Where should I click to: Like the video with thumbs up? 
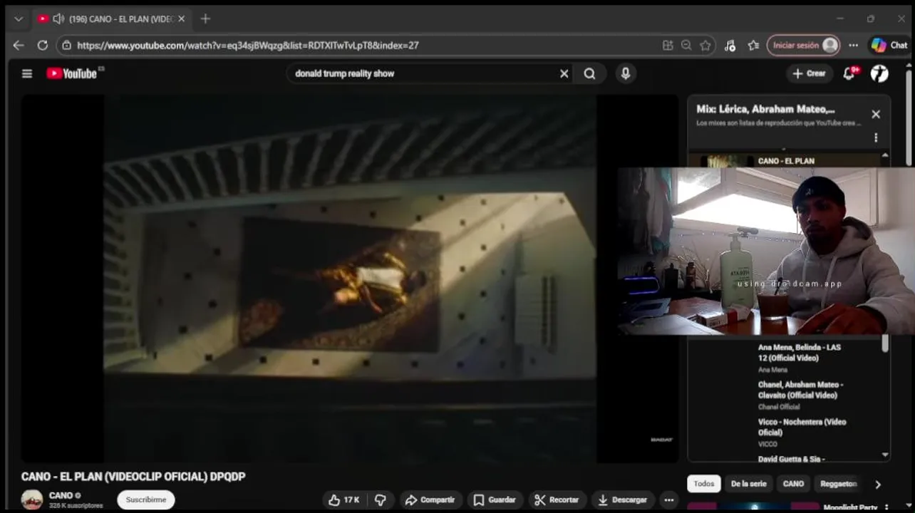(343, 499)
